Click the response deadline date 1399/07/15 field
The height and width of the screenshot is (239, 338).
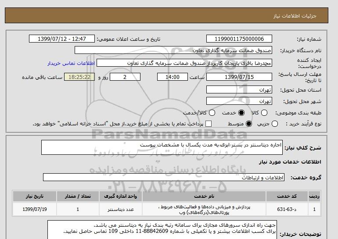(x=239, y=77)
